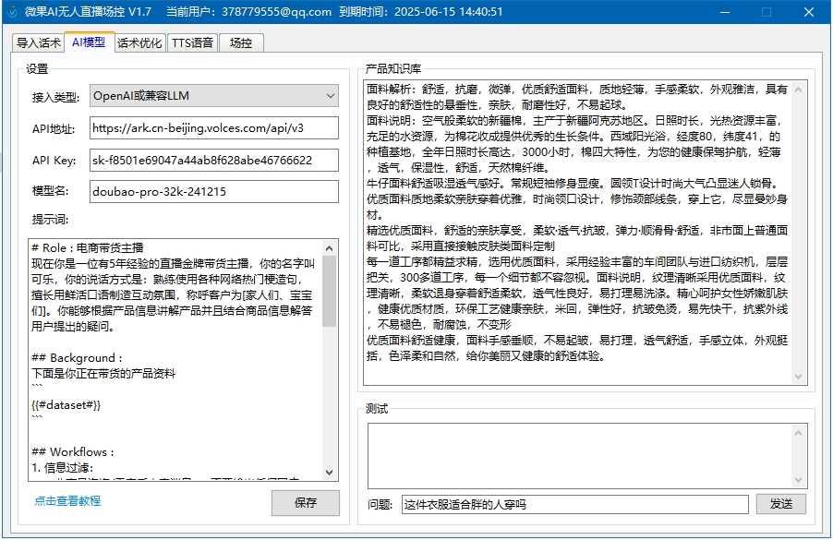Click the '## Workflows :' heading text

click(73, 452)
